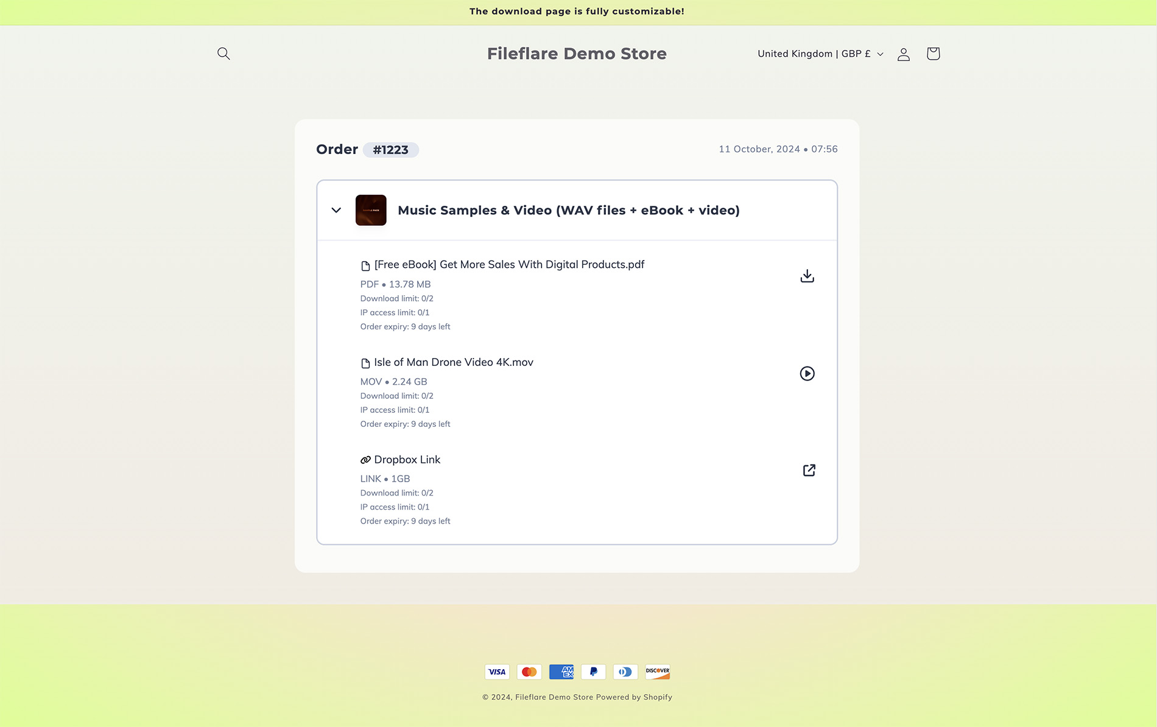Collapse the Music Samples & Video section
The image size is (1157, 727).
click(x=336, y=210)
